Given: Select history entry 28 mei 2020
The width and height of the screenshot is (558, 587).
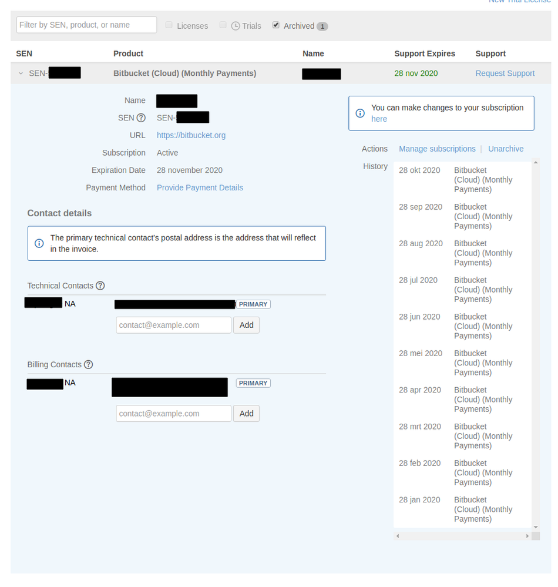Looking at the screenshot, I should coord(421,353).
